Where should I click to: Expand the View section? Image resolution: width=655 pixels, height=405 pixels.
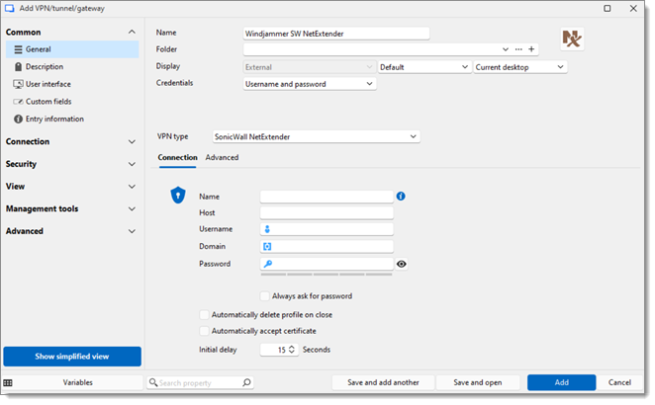click(x=132, y=187)
